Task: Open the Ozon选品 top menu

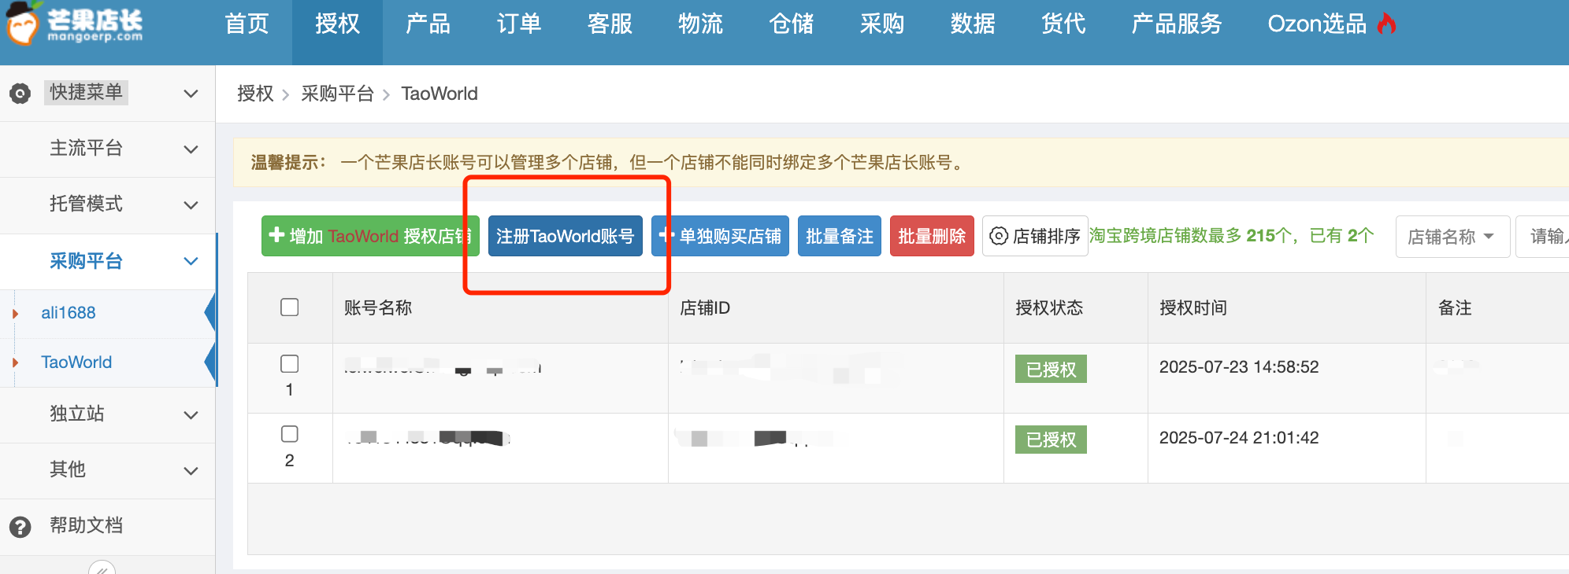Action: [x=1332, y=24]
